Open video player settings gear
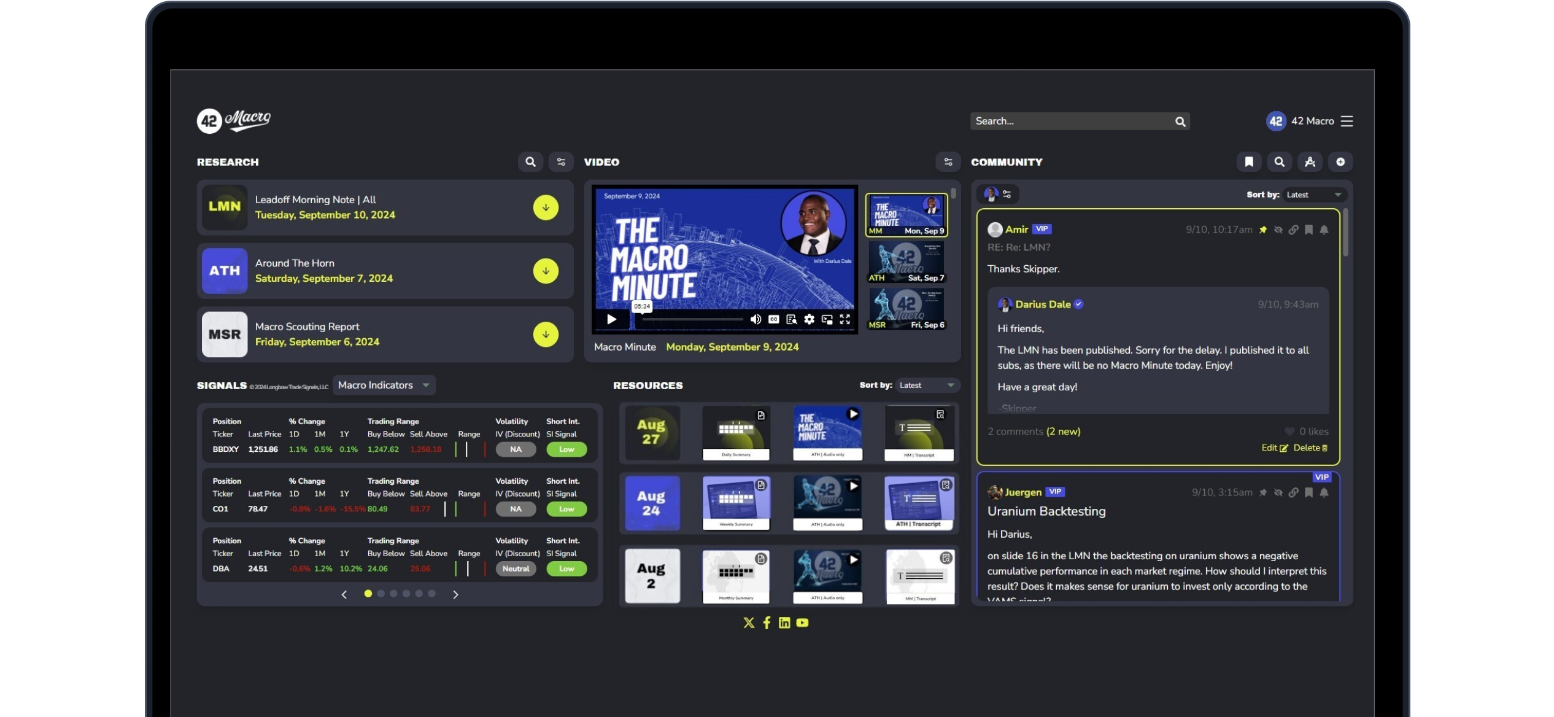 click(810, 319)
